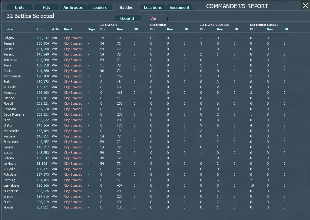Click the 404 bomber count for Lueneburg
The width and height of the screenshot is (310, 220).
120,185
